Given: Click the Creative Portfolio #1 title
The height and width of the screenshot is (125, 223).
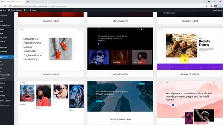Looking at the screenshot, I should tap(190, 74).
